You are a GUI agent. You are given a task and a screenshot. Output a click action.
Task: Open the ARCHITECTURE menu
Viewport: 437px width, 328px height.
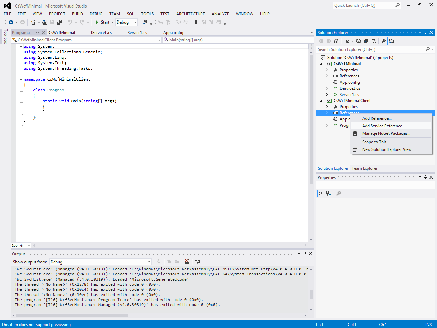click(190, 14)
